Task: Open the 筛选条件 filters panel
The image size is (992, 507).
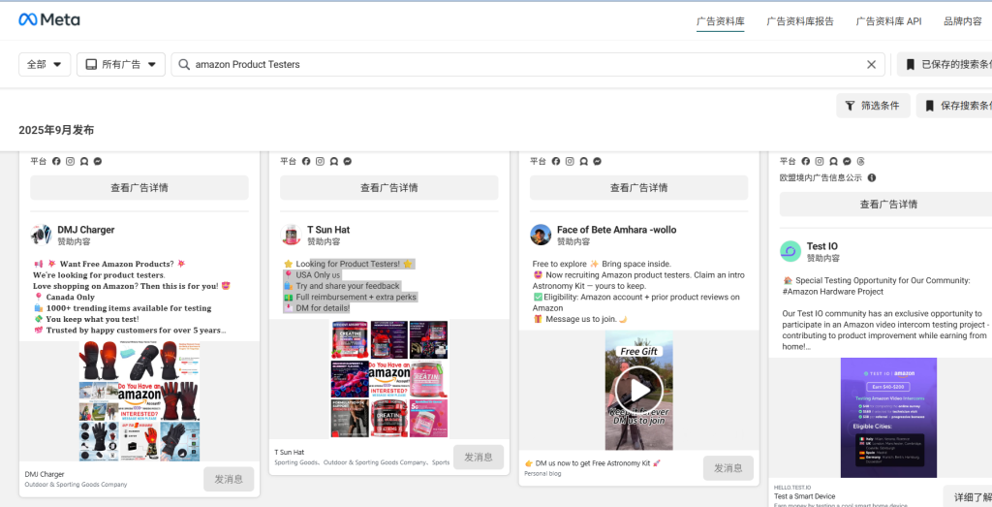Action: point(872,106)
